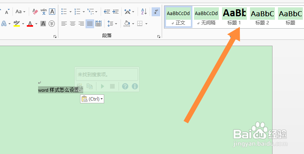
Task: Open the highlight color dropdown arrow
Action: click(23, 24)
